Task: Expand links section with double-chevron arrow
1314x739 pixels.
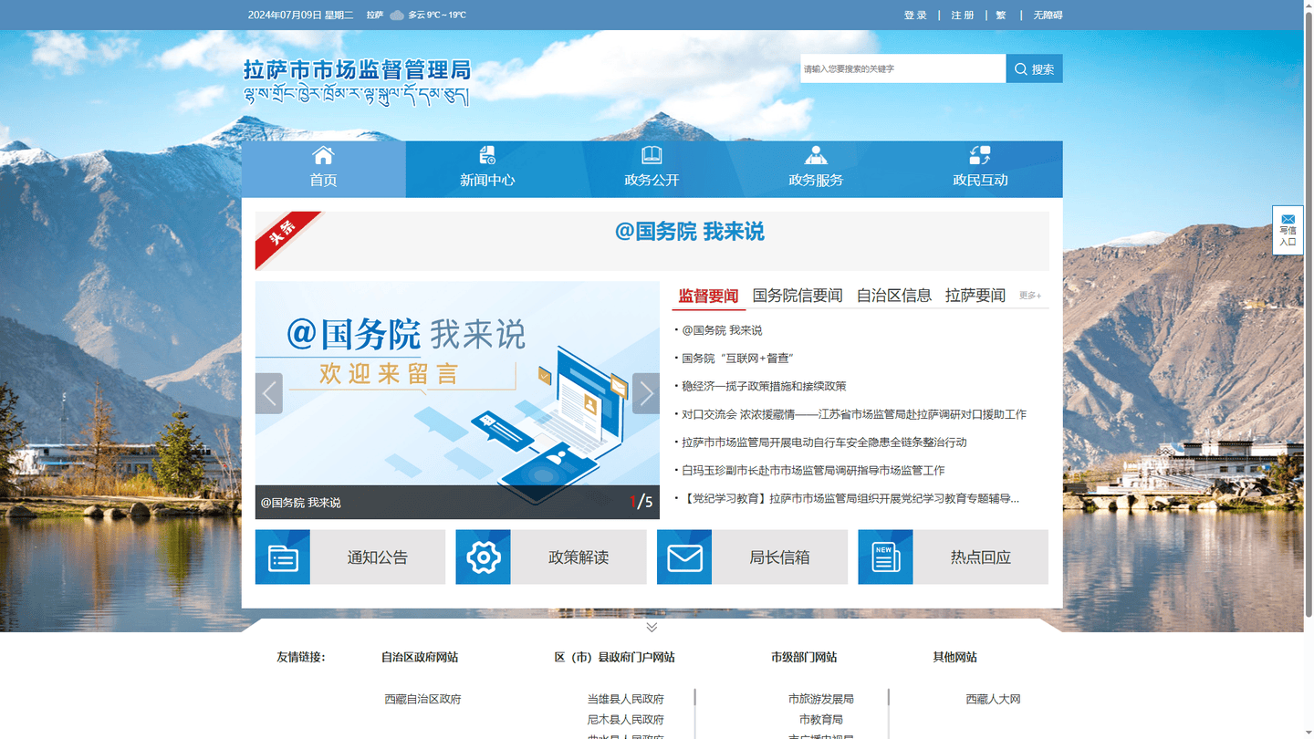Action: pyautogui.click(x=652, y=627)
